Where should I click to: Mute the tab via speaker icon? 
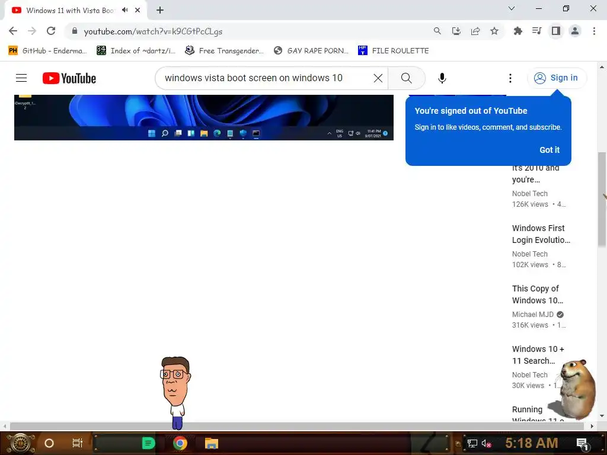[124, 10]
